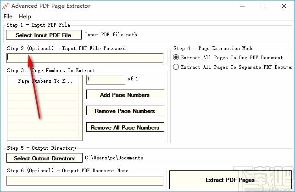Image resolution: width=295 pixels, height=192 pixels.
Task: Close the Advanced PDF Page Extractor window
Action: pyautogui.click(x=284, y=6)
